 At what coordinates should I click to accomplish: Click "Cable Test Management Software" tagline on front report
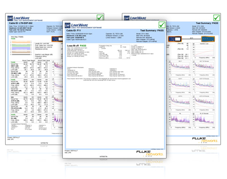pyautogui.click(x=87, y=27)
